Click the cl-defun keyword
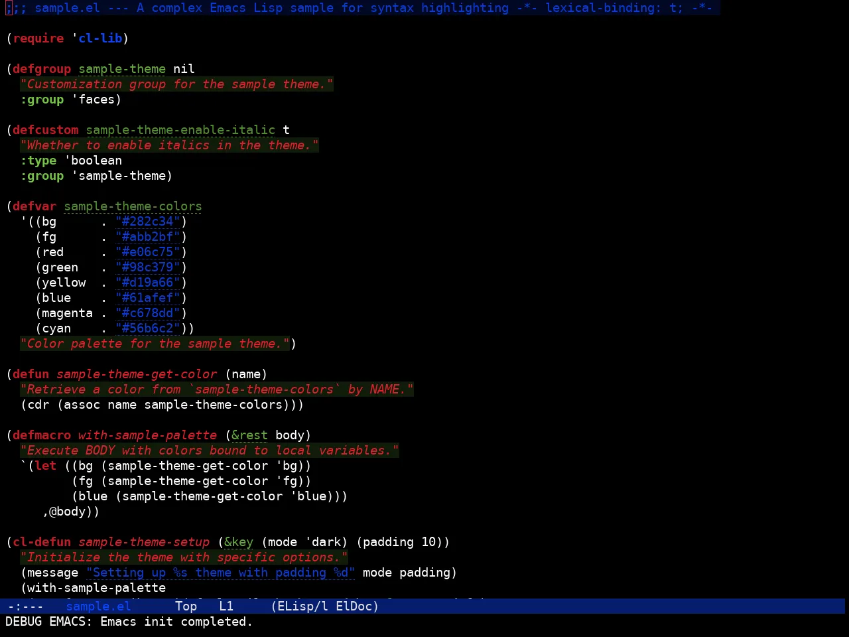849x637 pixels. (x=42, y=541)
